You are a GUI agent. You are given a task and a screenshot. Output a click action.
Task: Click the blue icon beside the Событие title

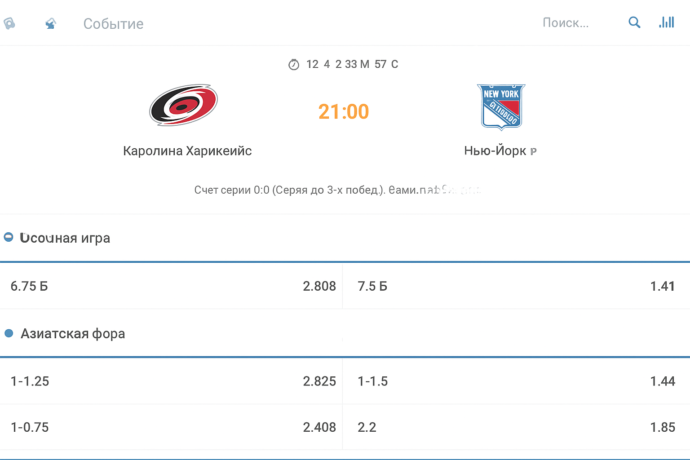pyautogui.click(x=51, y=23)
